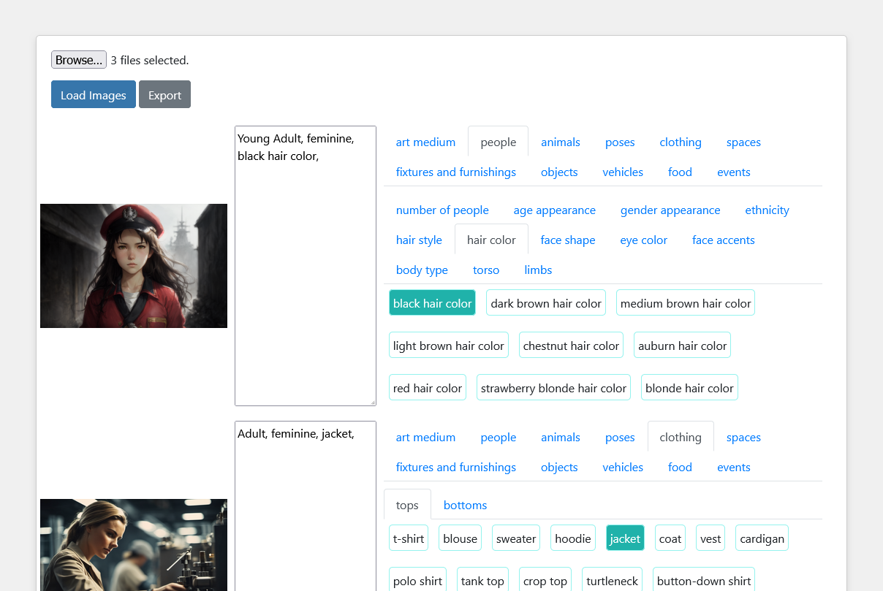
Task: Switch to limbs subtab
Action: tap(538, 270)
